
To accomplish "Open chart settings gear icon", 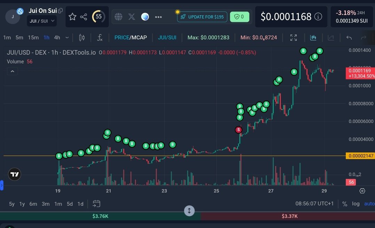I will pos(362,191).
